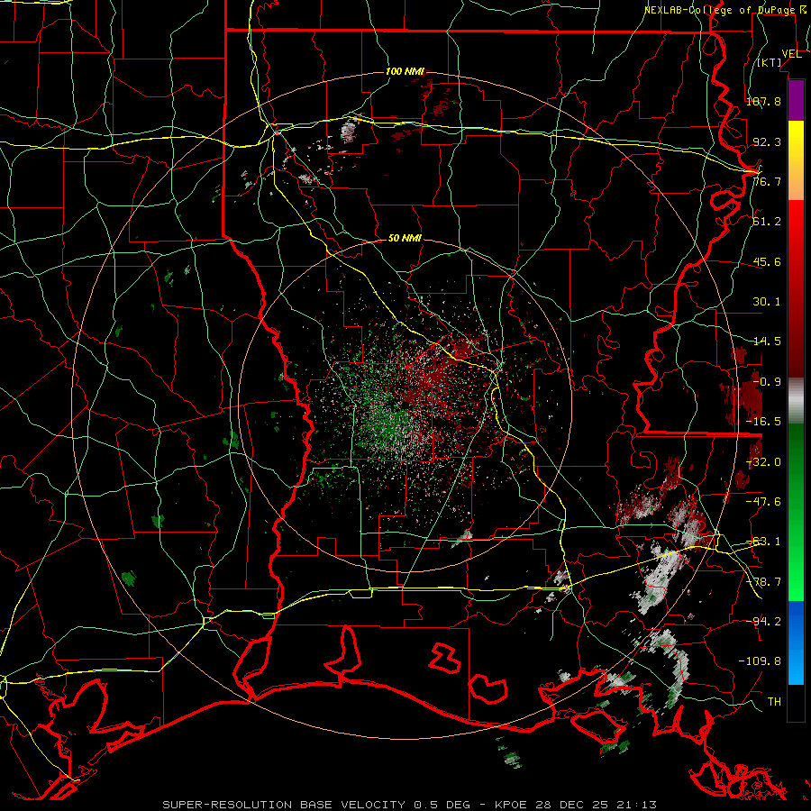
Task: Select the -94.2 velocity scale value
Action: coord(763,622)
